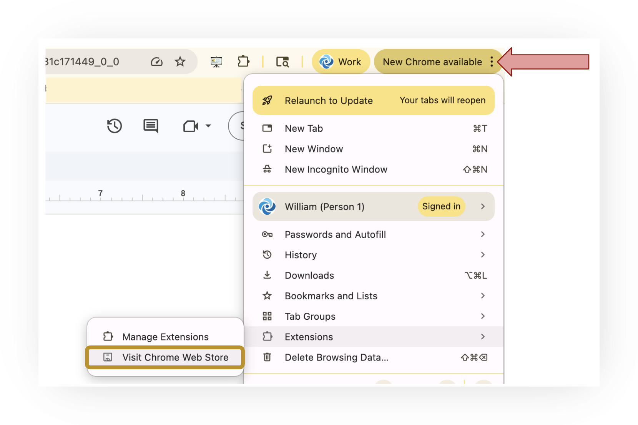Viewport: 638px width, 425px height.
Task: Click the New Tab icon
Action: [x=267, y=128]
